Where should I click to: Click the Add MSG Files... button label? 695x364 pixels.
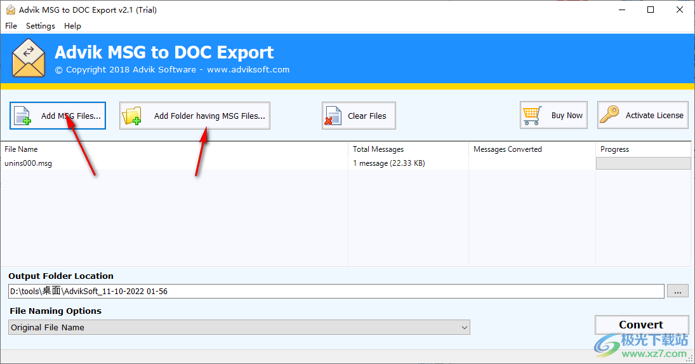(71, 116)
